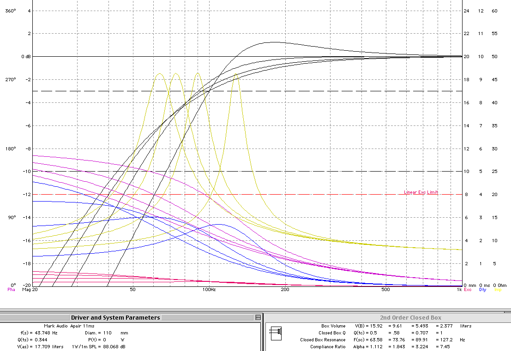Image resolution: width=511 pixels, height=351 pixels.
Task: Select the Driver and System Parameters title bar
Action: click(130, 317)
